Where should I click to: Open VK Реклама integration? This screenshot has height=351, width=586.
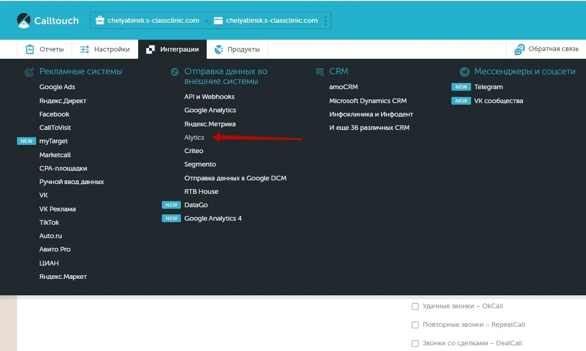(58, 209)
